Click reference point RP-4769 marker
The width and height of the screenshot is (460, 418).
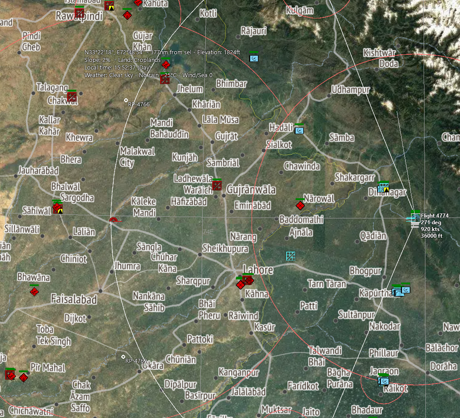(123, 357)
